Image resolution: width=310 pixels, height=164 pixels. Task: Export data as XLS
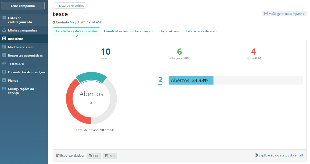[x=110, y=156]
